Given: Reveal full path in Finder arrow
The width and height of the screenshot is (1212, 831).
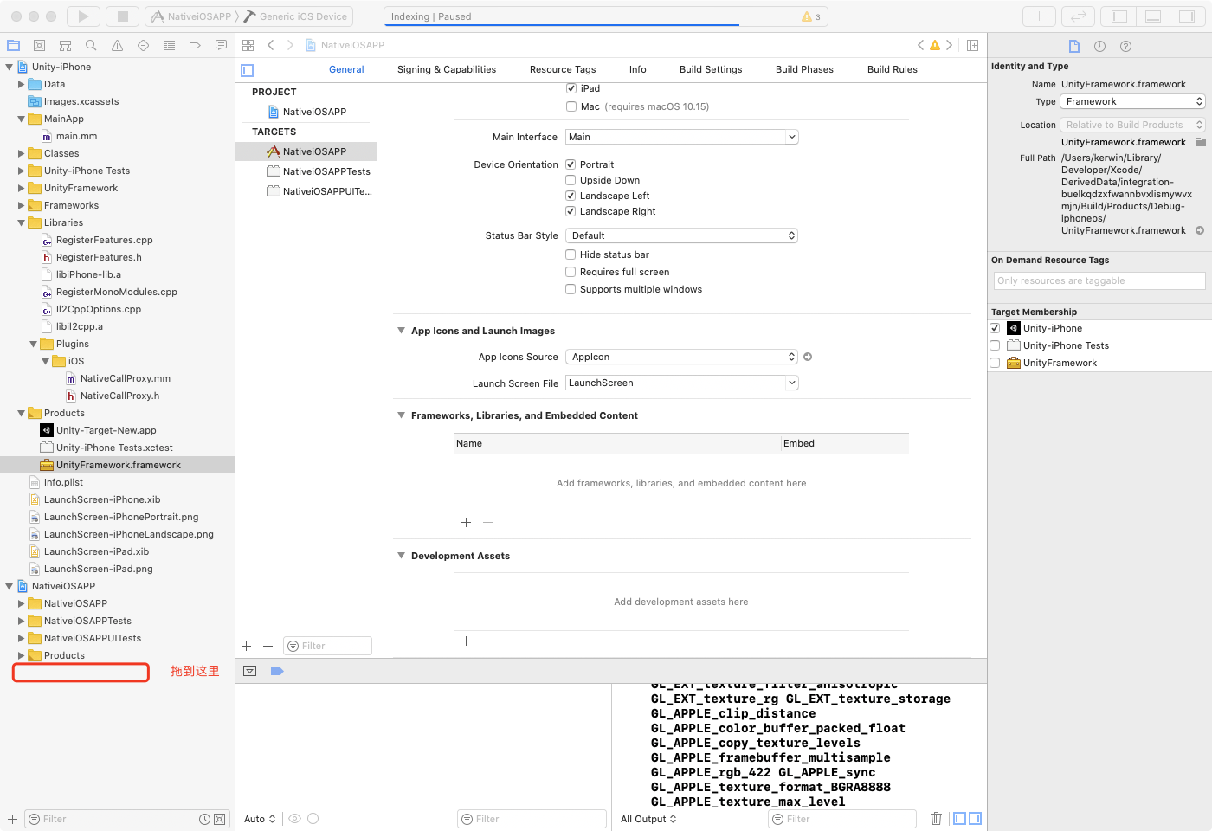Looking at the screenshot, I should 1200,230.
